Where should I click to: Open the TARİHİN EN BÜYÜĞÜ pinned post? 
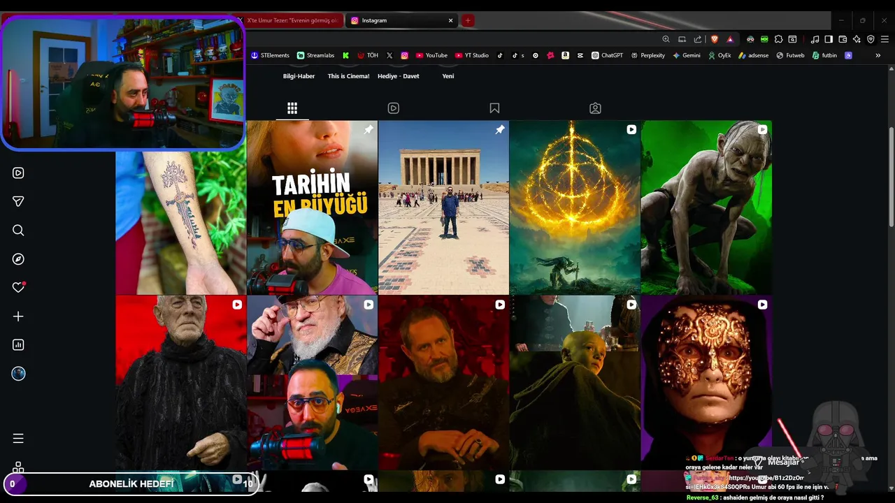pyautogui.click(x=312, y=207)
